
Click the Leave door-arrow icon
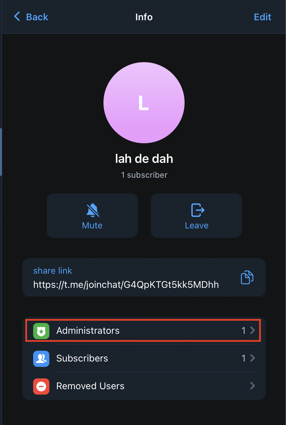197,210
